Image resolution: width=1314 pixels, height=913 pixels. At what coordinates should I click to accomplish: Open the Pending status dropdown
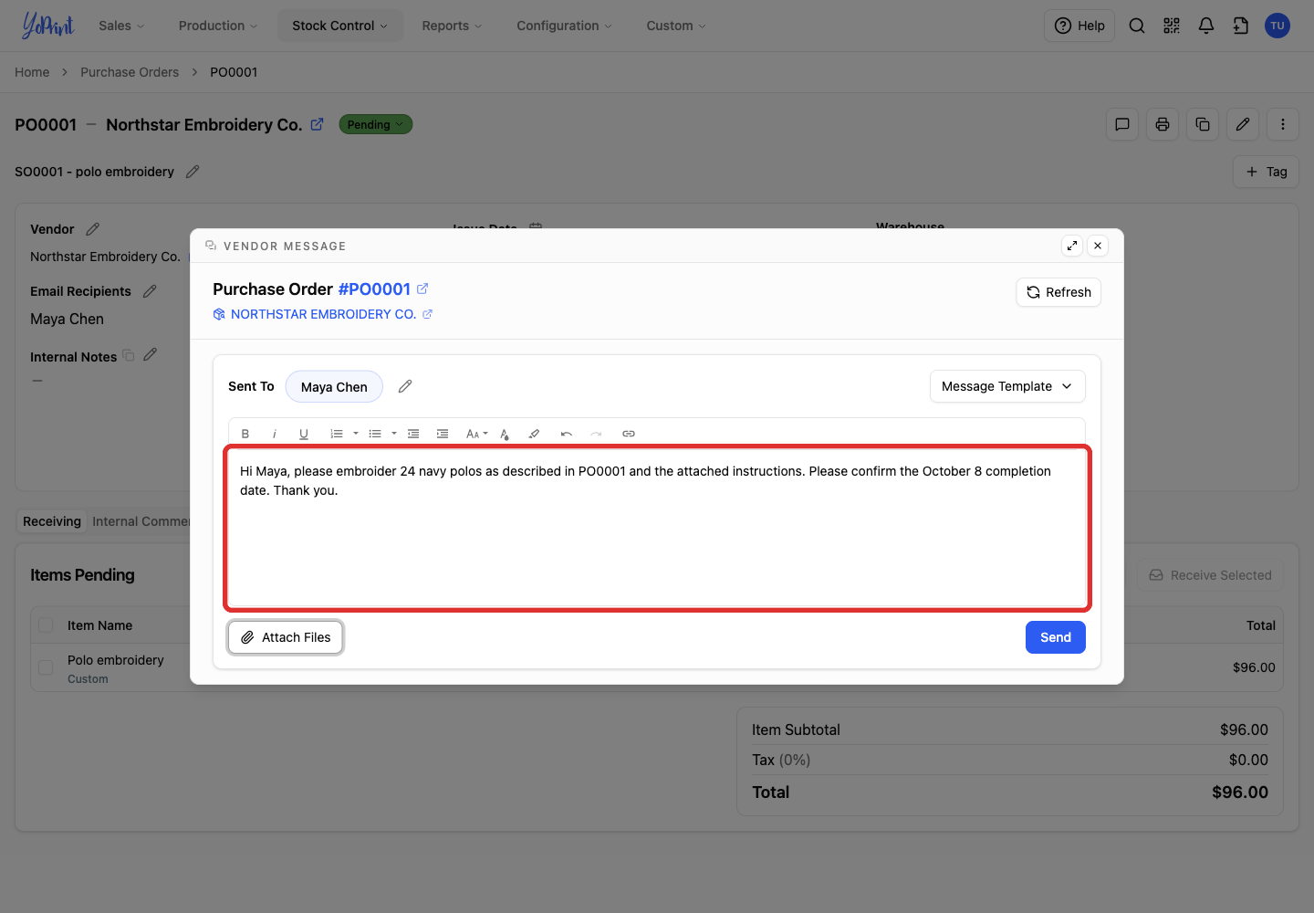(376, 124)
